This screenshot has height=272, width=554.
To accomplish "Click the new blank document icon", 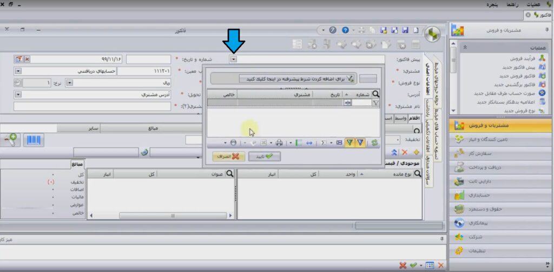I will coord(416,30).
